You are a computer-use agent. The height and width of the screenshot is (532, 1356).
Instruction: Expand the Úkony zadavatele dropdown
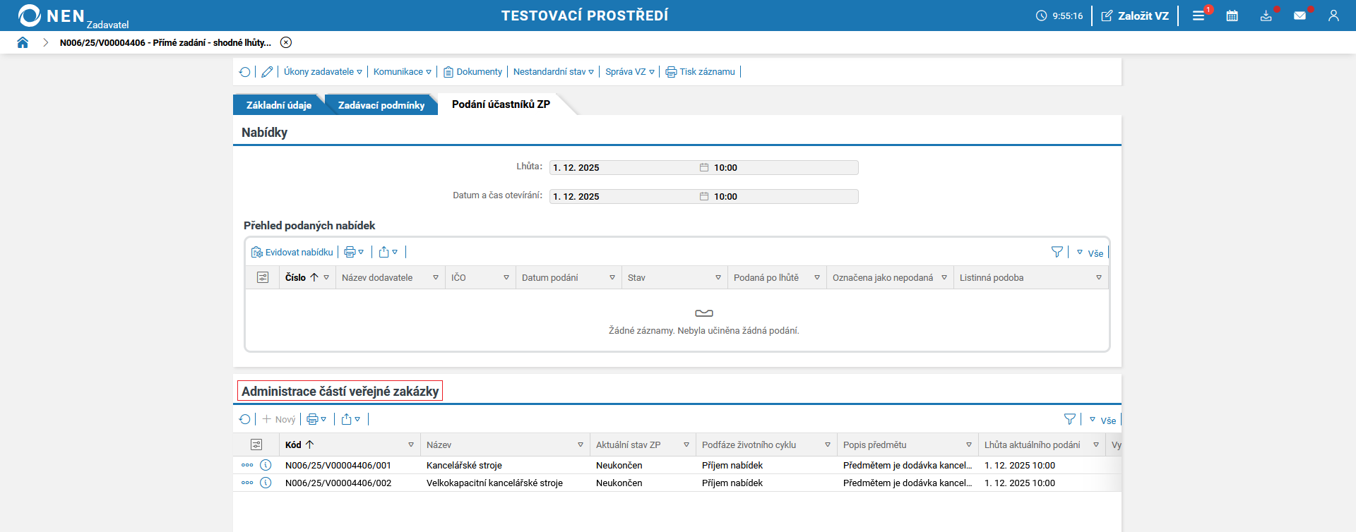pos(323,72)
